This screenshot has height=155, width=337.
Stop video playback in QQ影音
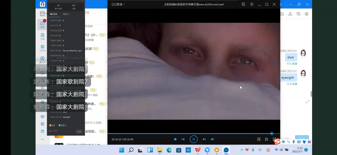pyautogui.click(x=175, y=139)
